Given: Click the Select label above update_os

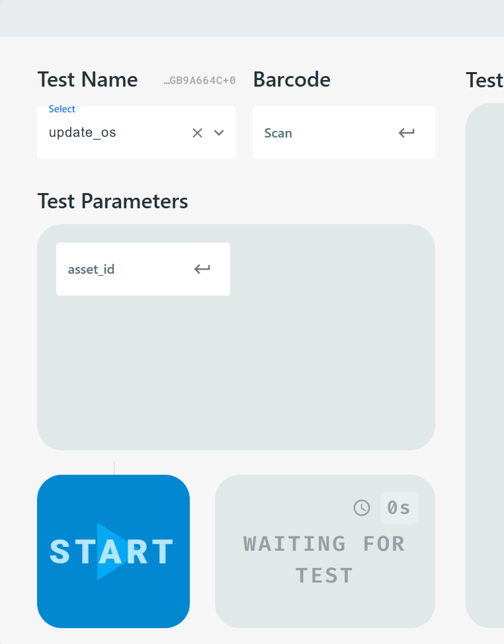Looking at the screenshot, I should pos(62,109).
